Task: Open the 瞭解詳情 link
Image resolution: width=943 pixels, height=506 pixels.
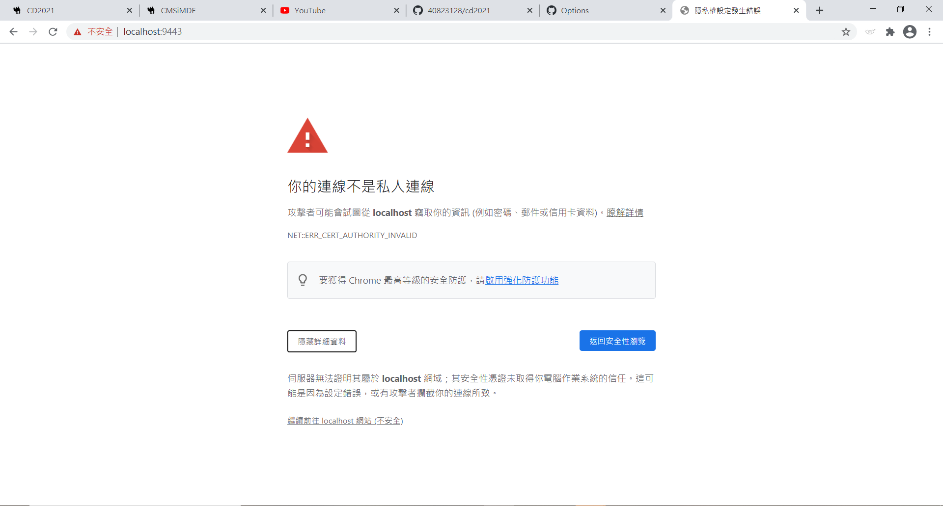Action: click(x=625, y=213)
